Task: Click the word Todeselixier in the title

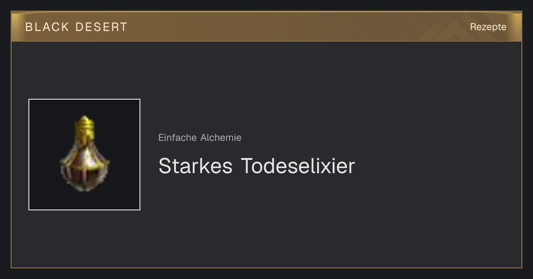Action: [298, 166]
